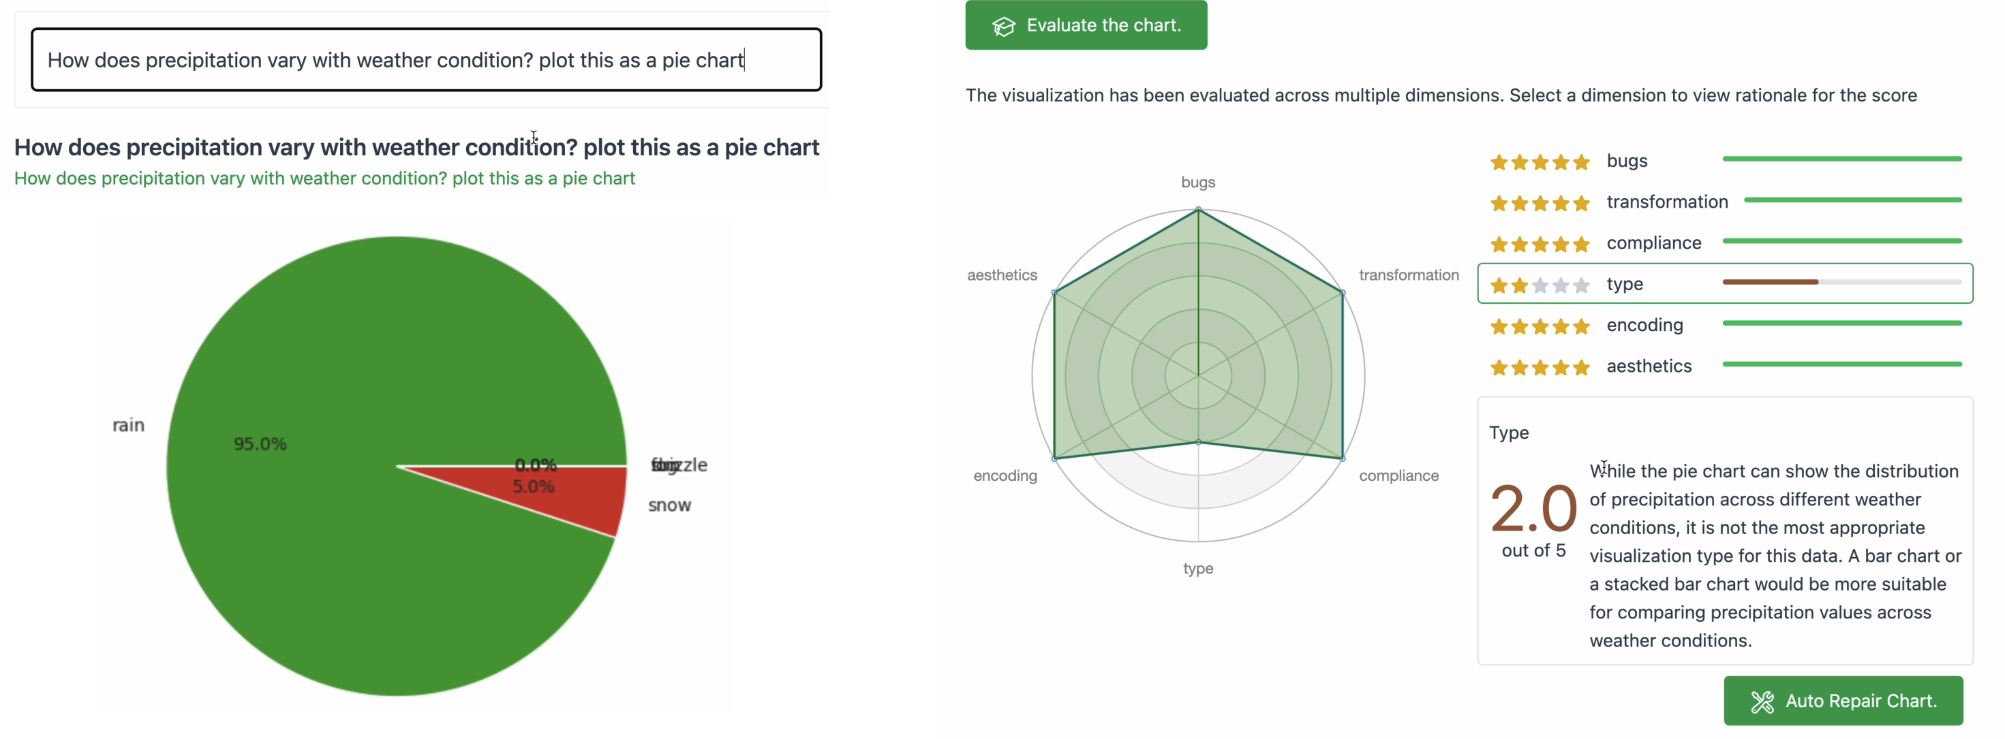Select the fifth star in the bugs rating
This screenshot has height=739, width=2005.
pos(1581,163)
